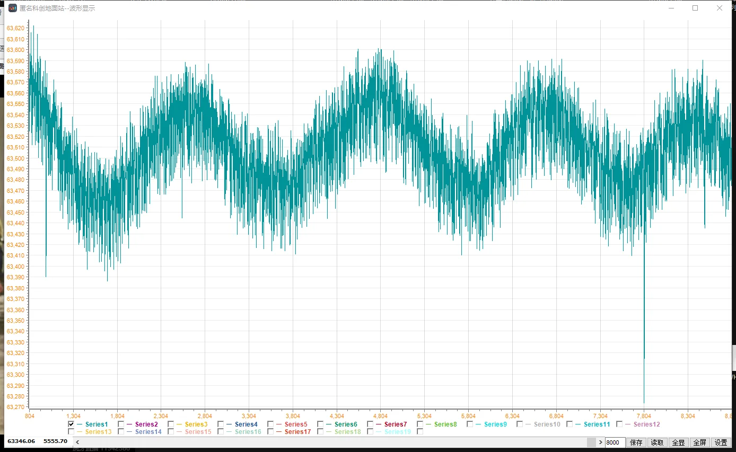Click the 读取 (load) button
The width and height of the screenshot is (736, 452).
pos(657,442)
